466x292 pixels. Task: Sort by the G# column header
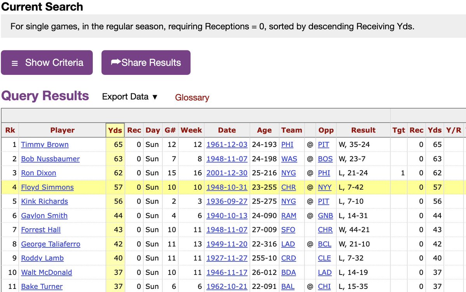(x=170, y=130)
